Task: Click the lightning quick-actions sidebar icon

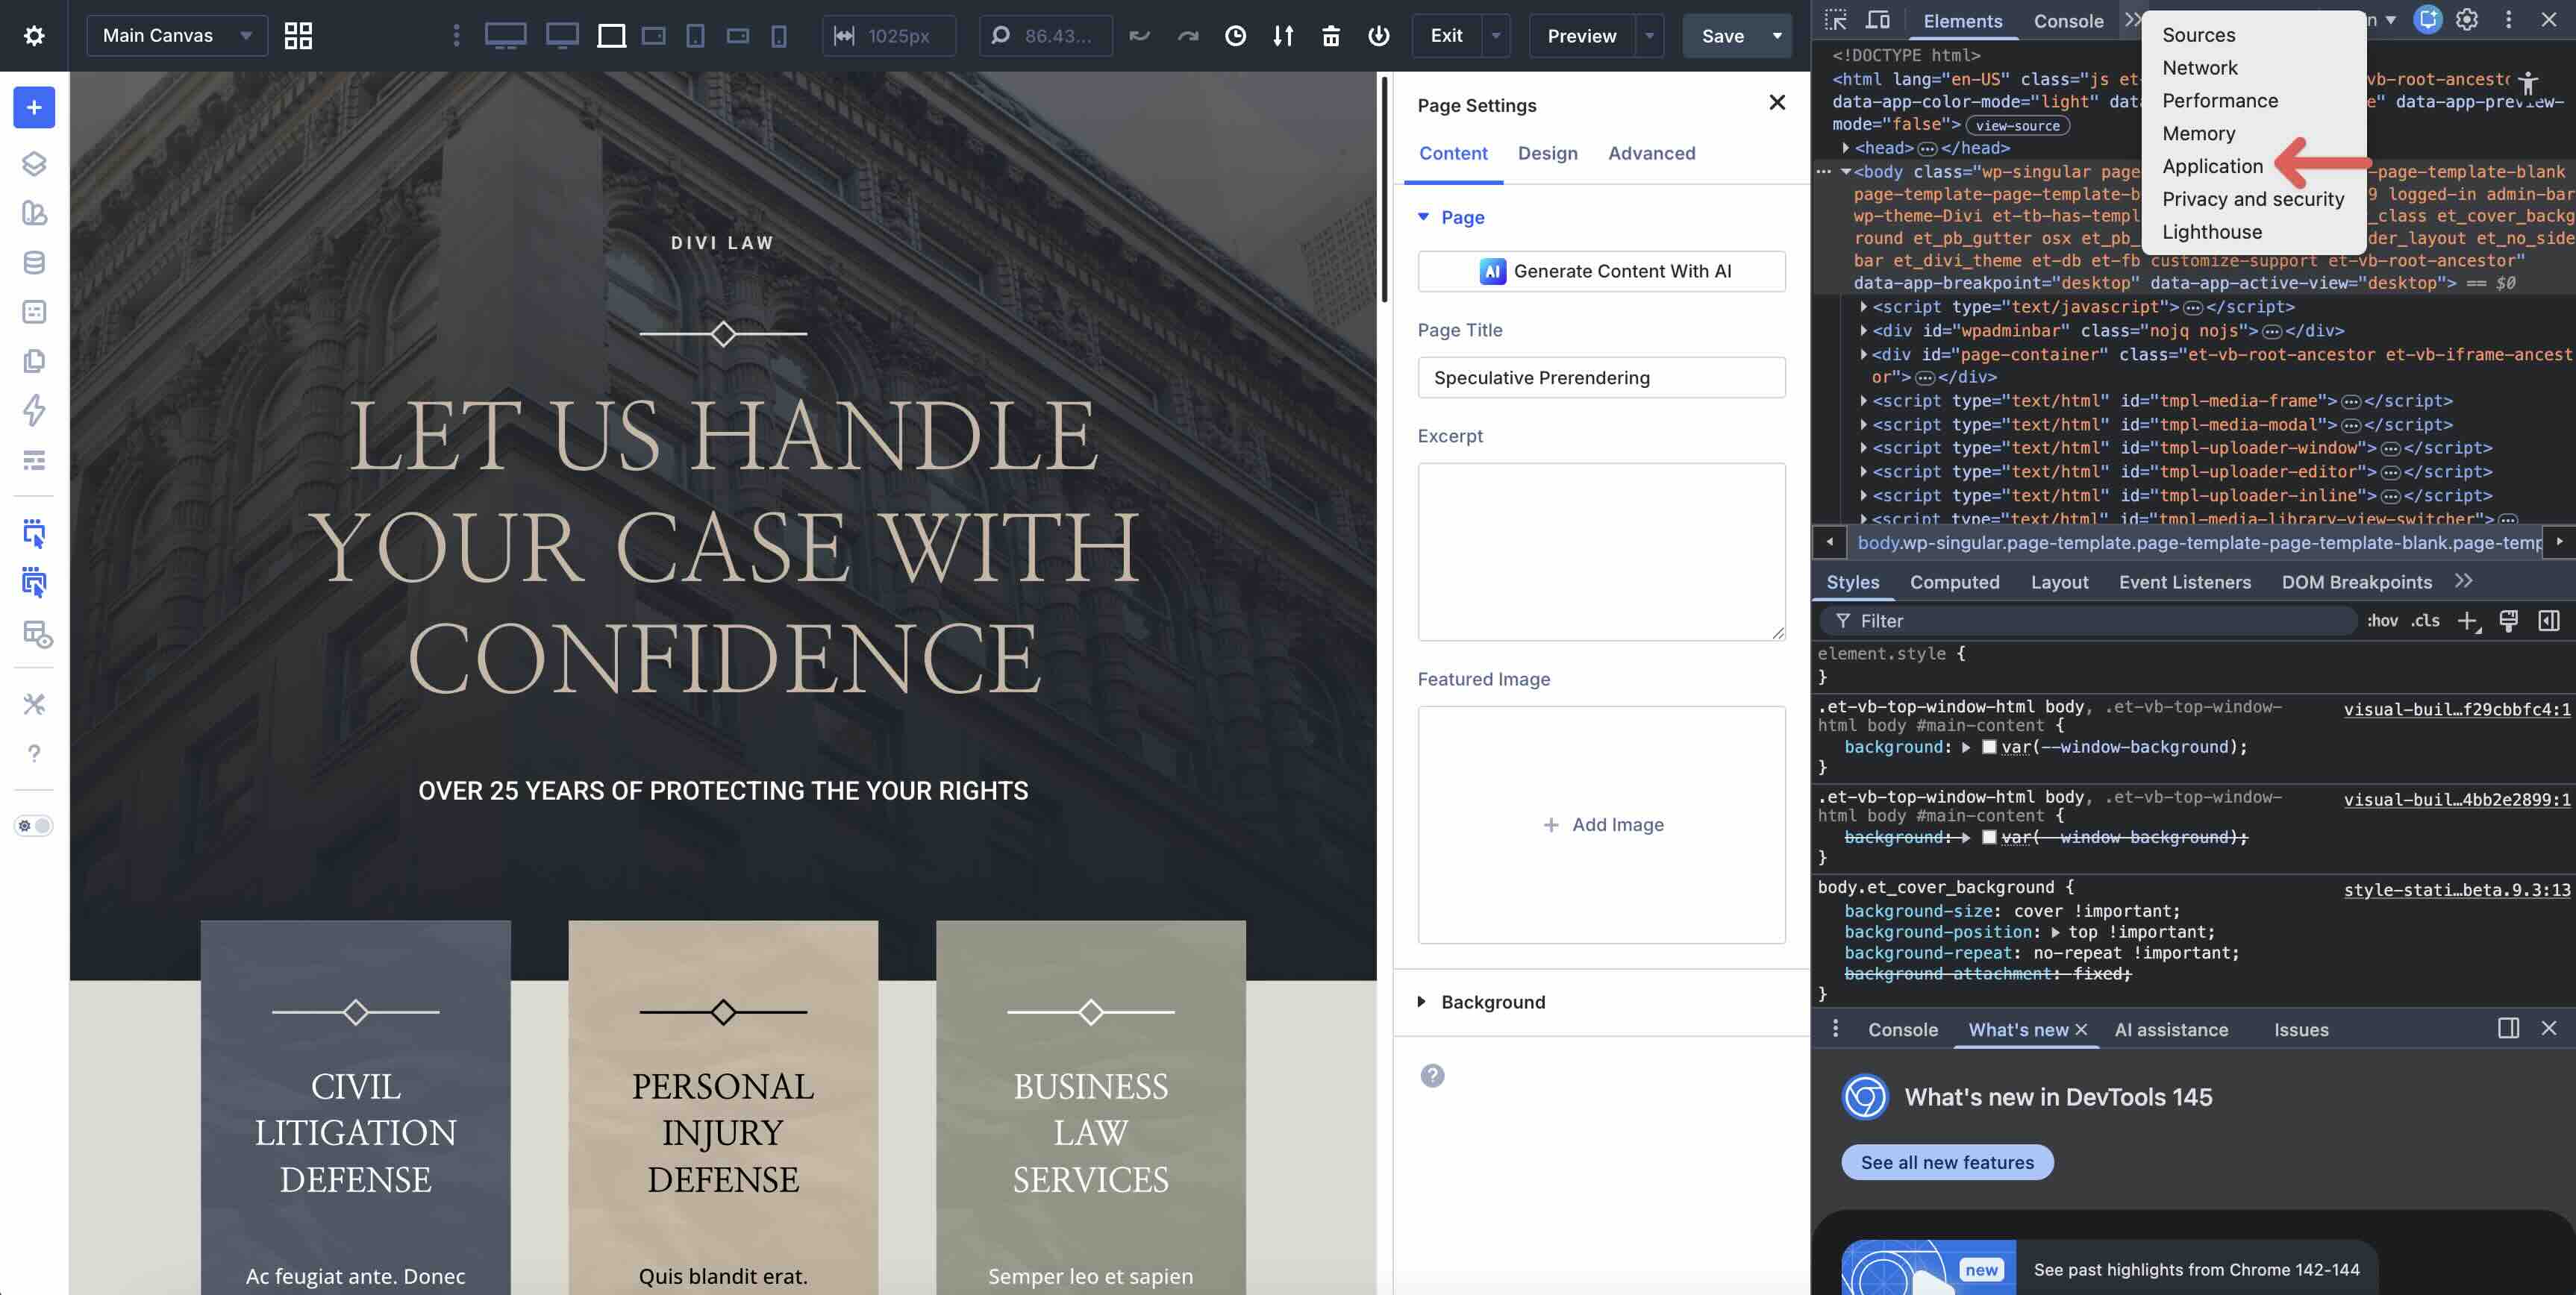Action: (x=34, y=411)
